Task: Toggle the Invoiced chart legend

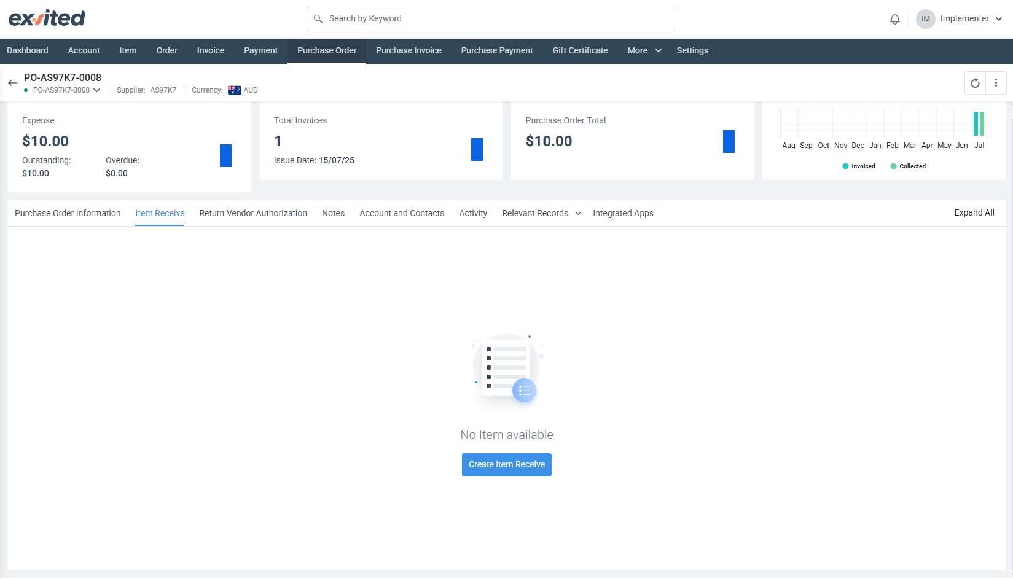Action: (x=859, y=166)
